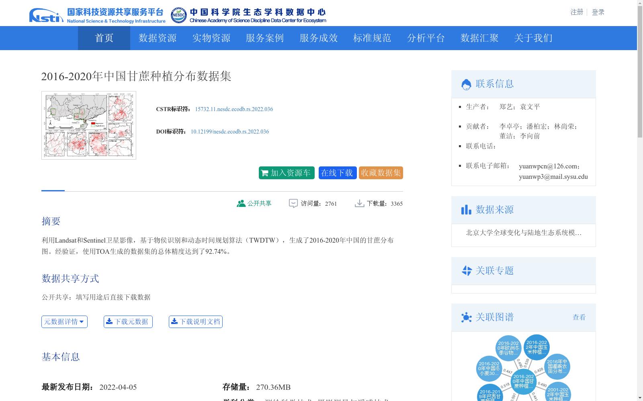
Task: Go to 服务成效 in navigation
Action: pos(319,38)
